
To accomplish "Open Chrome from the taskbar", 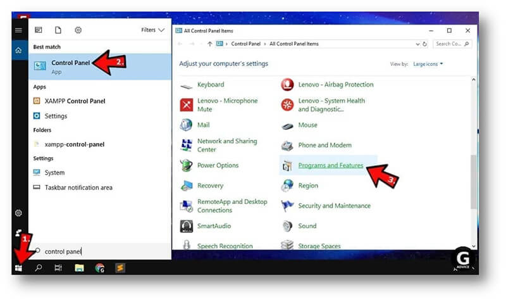I will (100, 268).
